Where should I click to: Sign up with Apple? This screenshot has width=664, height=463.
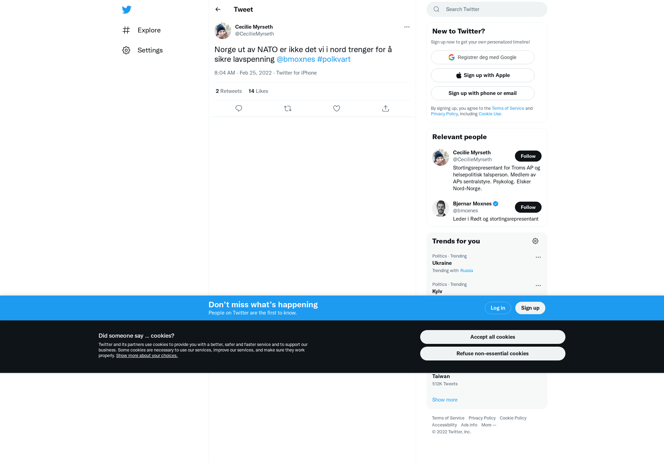click(x=483, y=75)
